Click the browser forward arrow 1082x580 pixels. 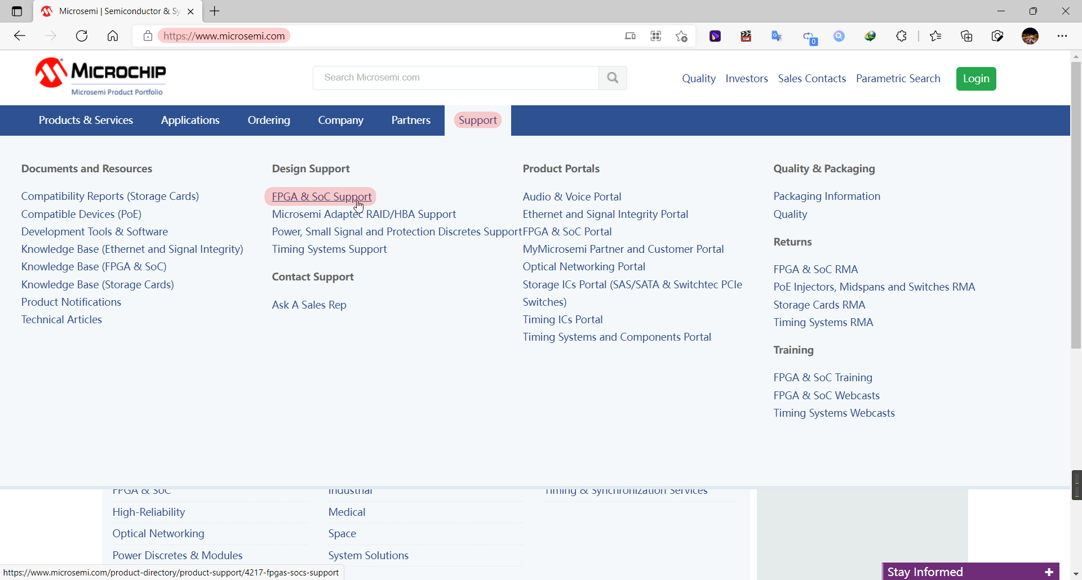coord(51,36)
